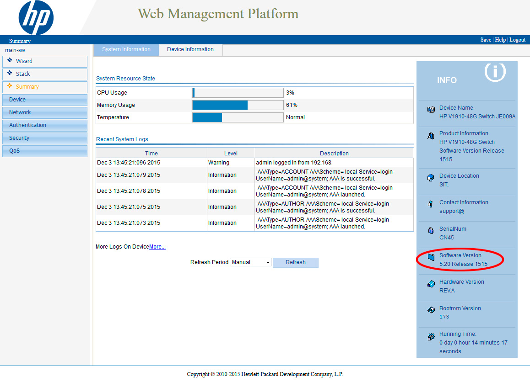Click the 'support@' contact information value
Image resolution: width=530 pixels, height=382 pixels.
point(452,211)
